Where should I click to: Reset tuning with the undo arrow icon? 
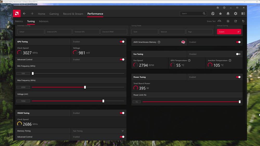[x=243, y=21]
